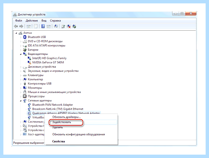Scan for hardware changes toolbar icon
209x158 pixels.
pos(56,26)
